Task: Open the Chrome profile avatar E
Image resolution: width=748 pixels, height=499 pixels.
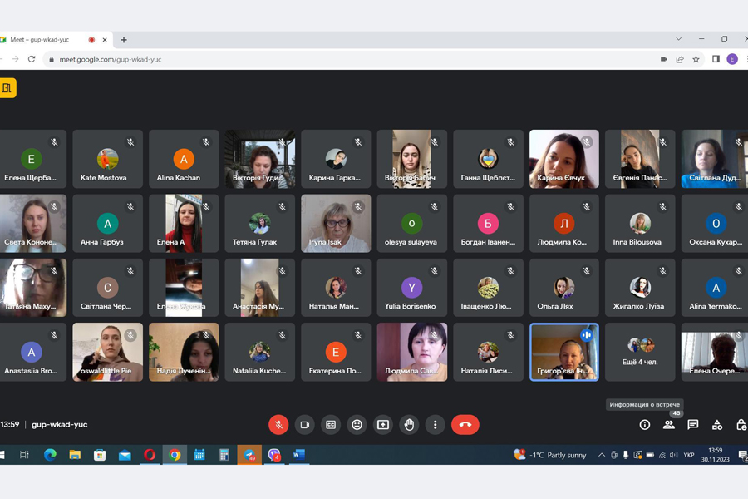Action: click(732, 59)
